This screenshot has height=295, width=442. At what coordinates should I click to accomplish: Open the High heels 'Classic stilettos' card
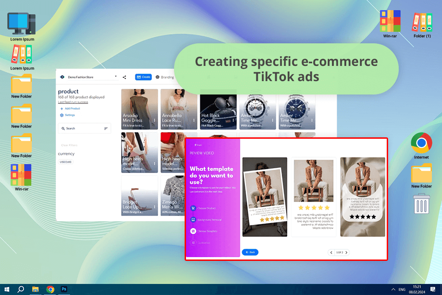coord(139,153)
